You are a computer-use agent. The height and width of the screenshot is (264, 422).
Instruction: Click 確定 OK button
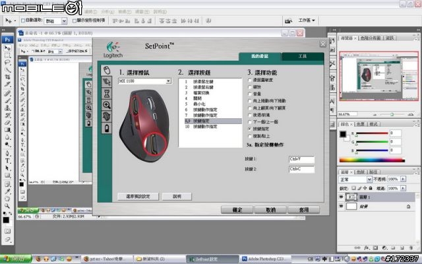pyautogui.click(x=237, y=210)
